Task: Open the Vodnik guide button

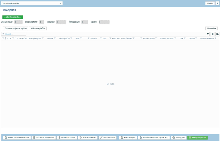Action: point(210,3)
